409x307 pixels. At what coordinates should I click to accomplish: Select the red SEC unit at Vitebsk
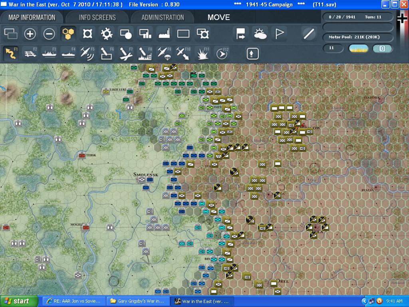82,155
